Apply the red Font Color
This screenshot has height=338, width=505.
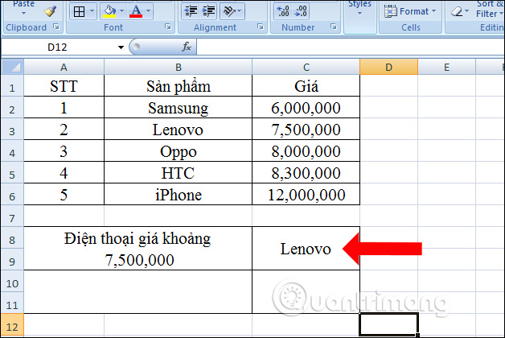136,11
